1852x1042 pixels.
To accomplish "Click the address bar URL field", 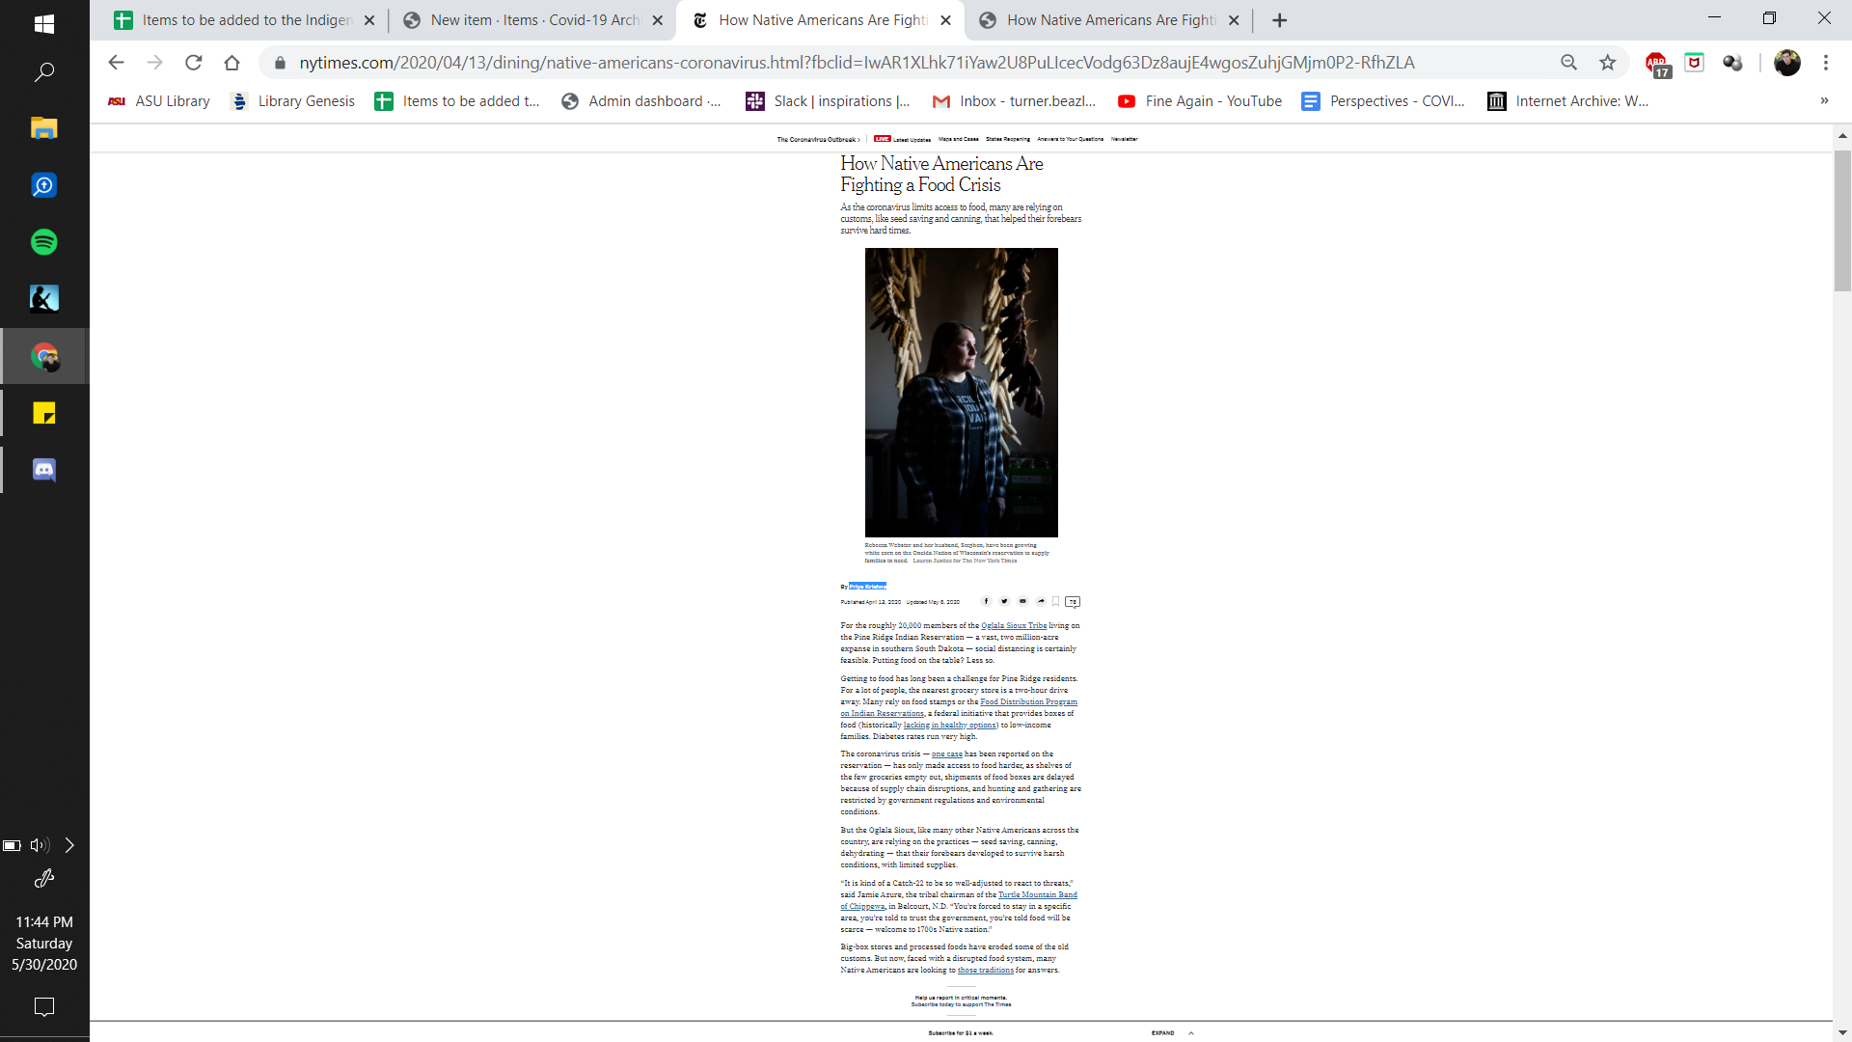I will [857, 63].
